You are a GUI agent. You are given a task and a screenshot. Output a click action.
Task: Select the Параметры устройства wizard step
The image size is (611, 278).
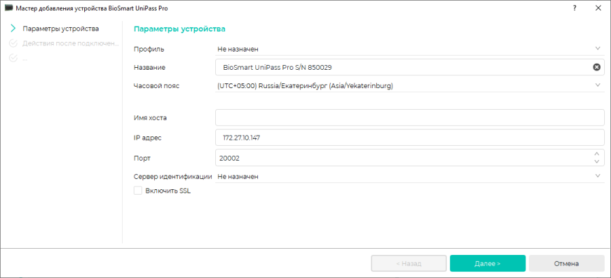tap(60, 28)
